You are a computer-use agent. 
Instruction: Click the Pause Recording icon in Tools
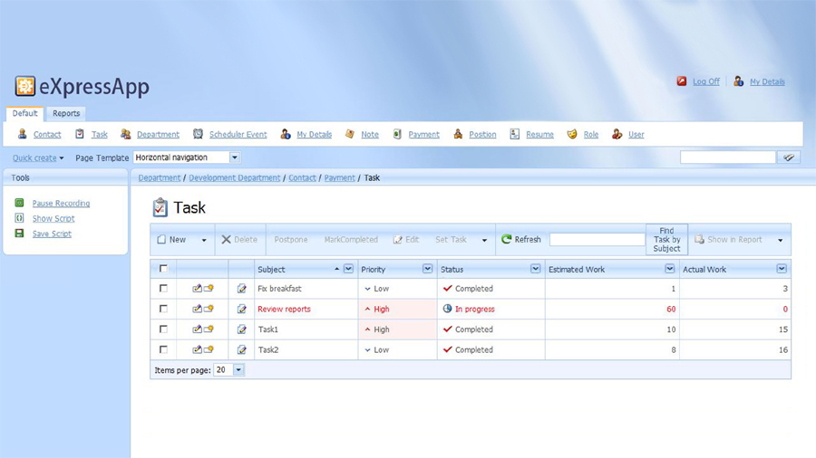tap(19, 203)
